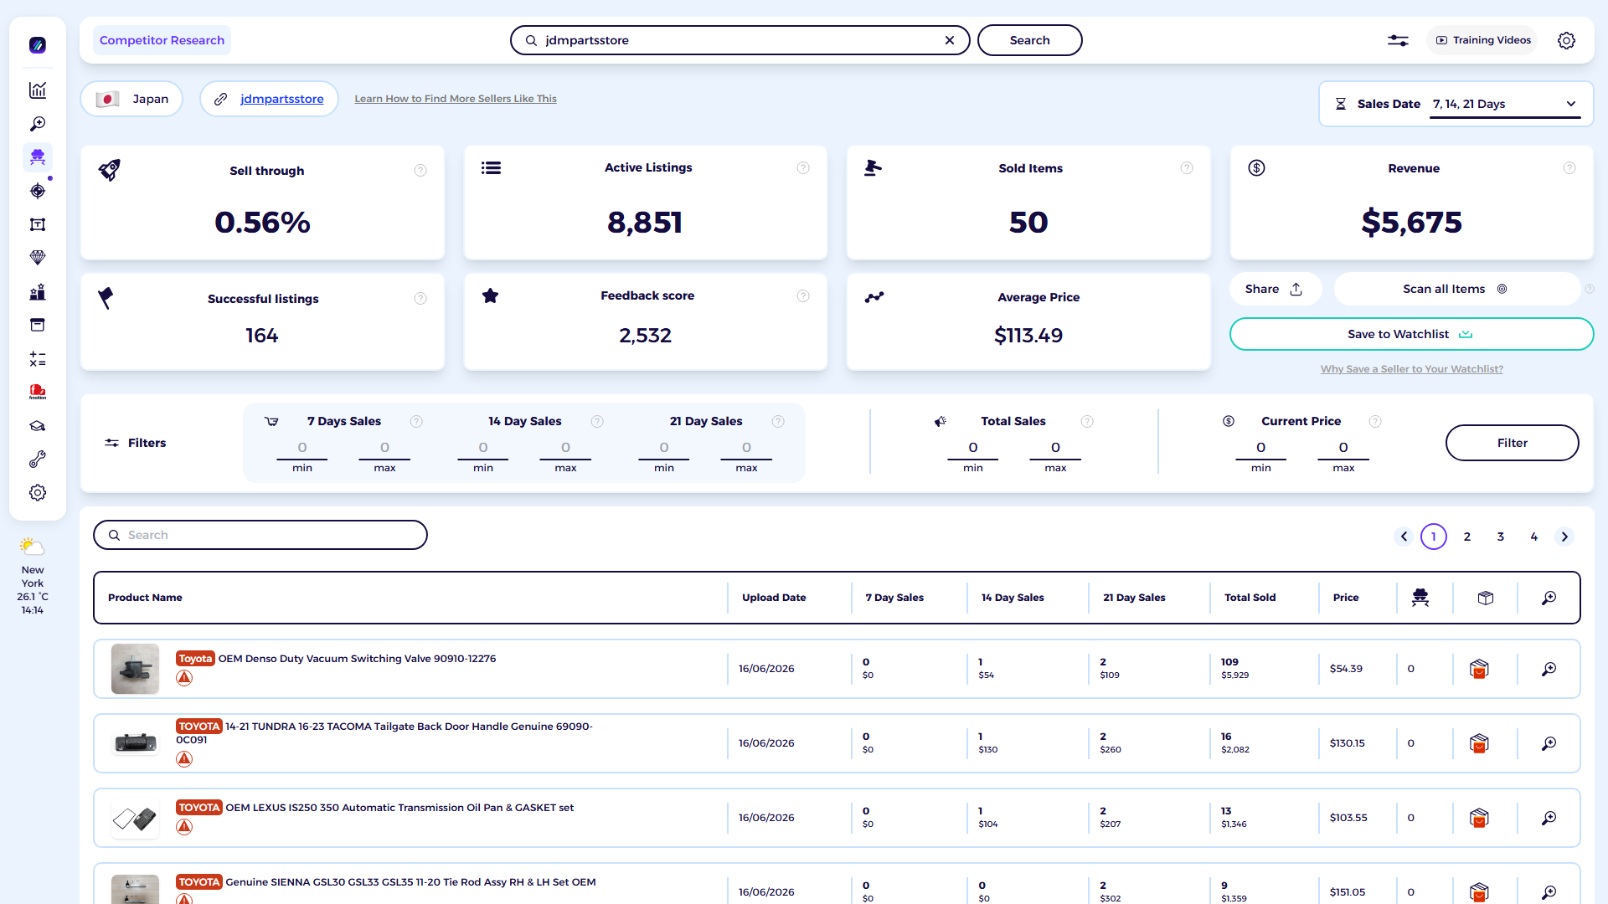Click help icon on Sell through card

420,171
